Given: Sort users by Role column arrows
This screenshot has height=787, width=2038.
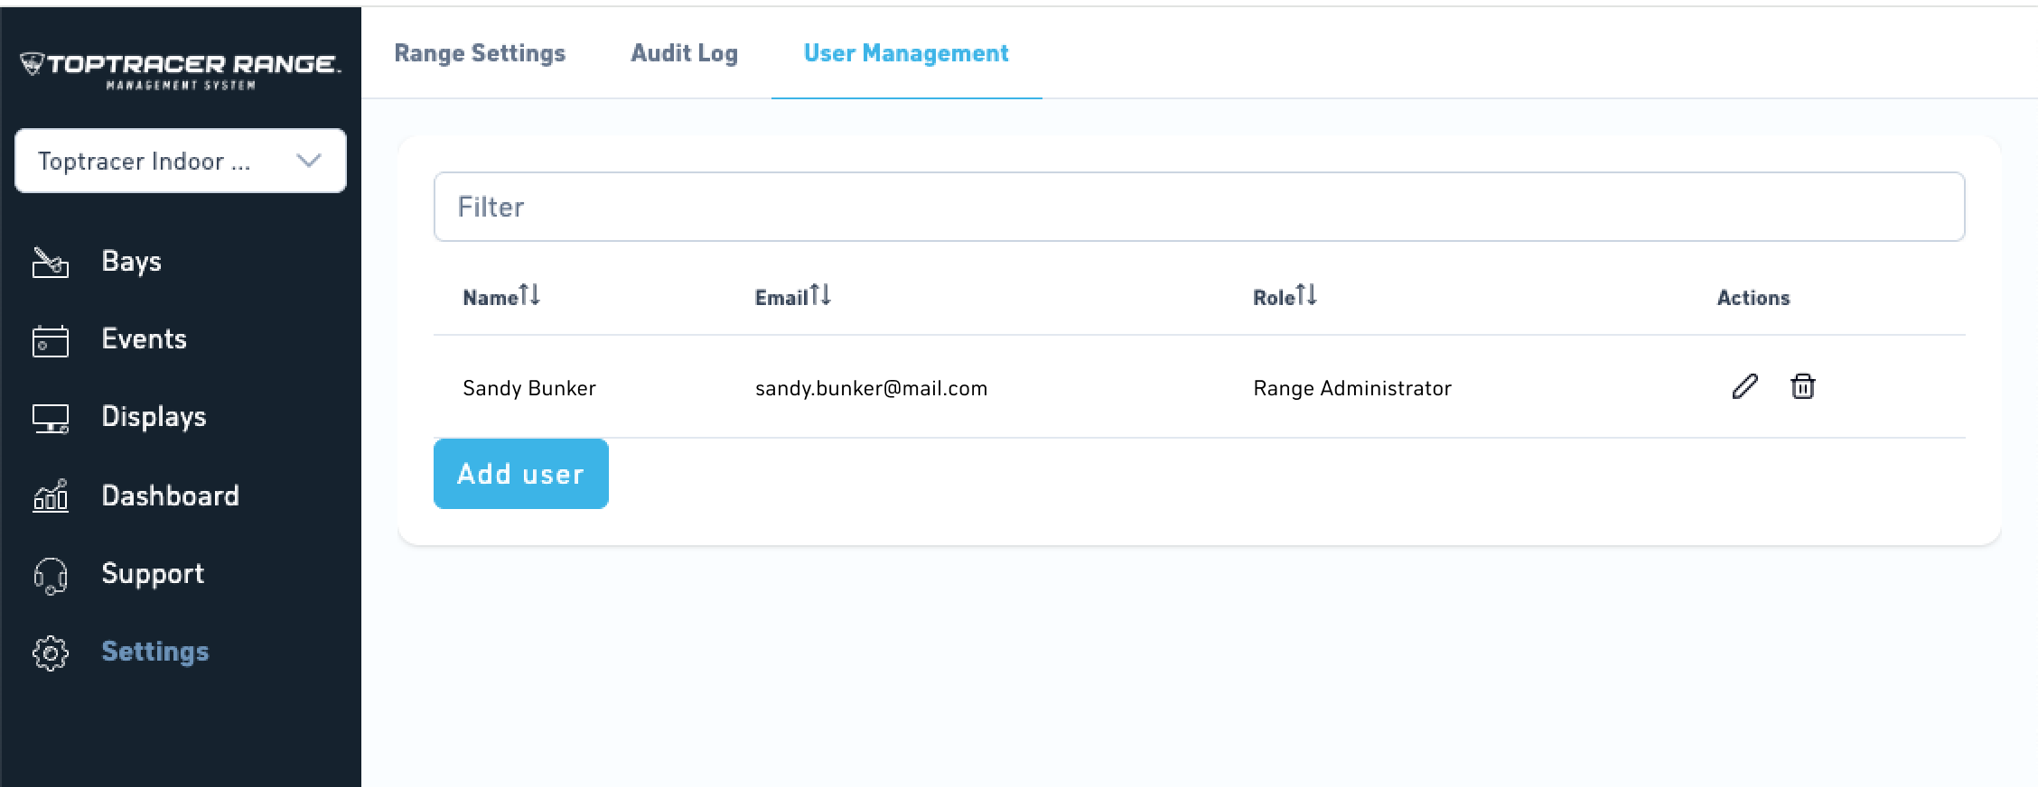Looking at the screenshot, I should point(1306,295).
